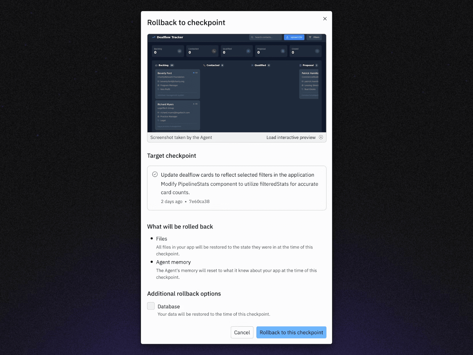Click the Dealflow Tracker logo icon in preview
This screenshot has height=355, width=473.
154,37
